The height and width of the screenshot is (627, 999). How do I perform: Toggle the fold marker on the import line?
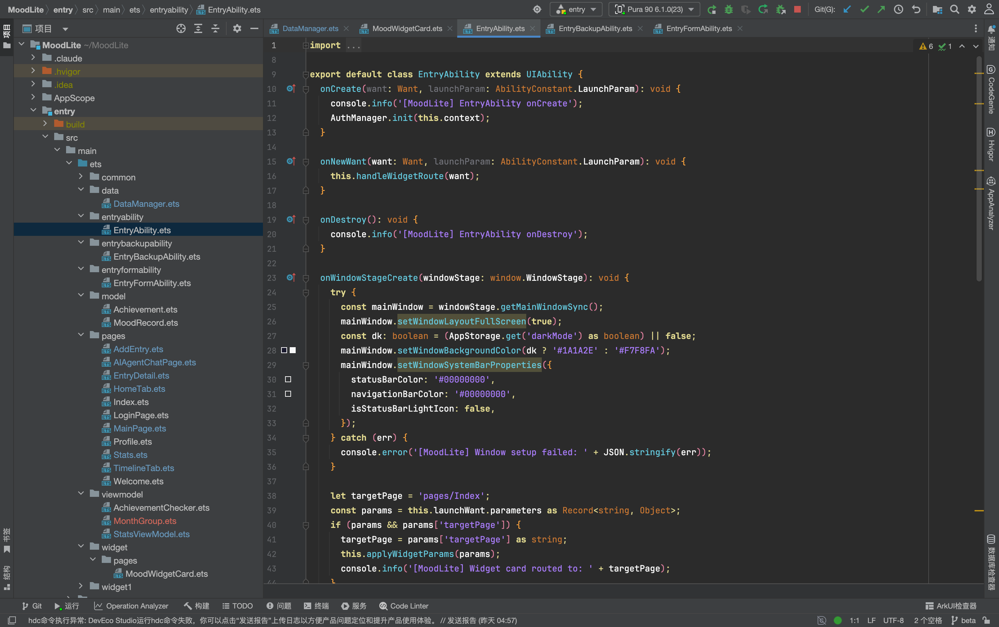306,46
